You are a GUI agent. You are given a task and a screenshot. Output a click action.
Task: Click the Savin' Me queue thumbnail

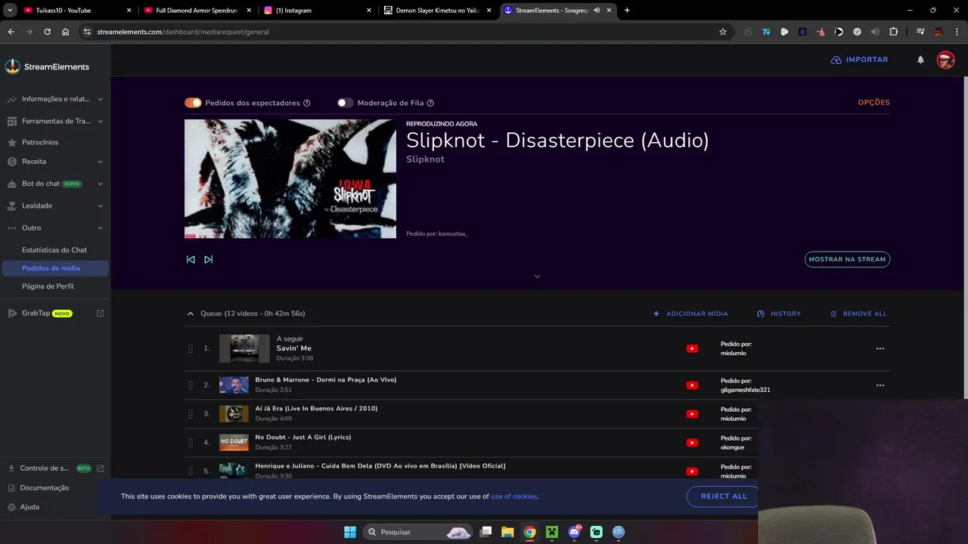click(x=244, y=348)
